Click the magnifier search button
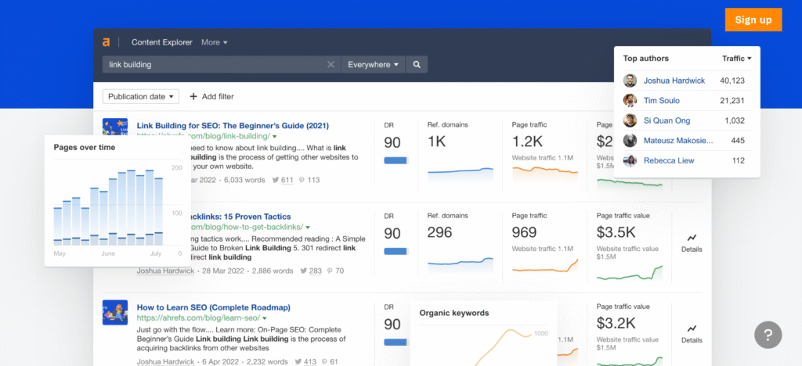 pyautogui.click(x=417, y=64)
